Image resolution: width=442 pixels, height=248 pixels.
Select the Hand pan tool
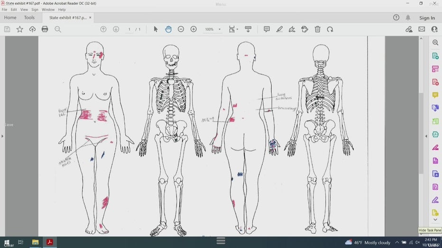(168, 29)
